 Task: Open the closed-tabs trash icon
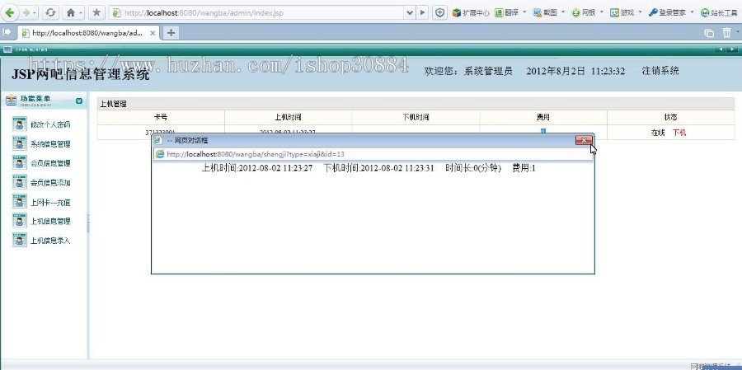727,32
